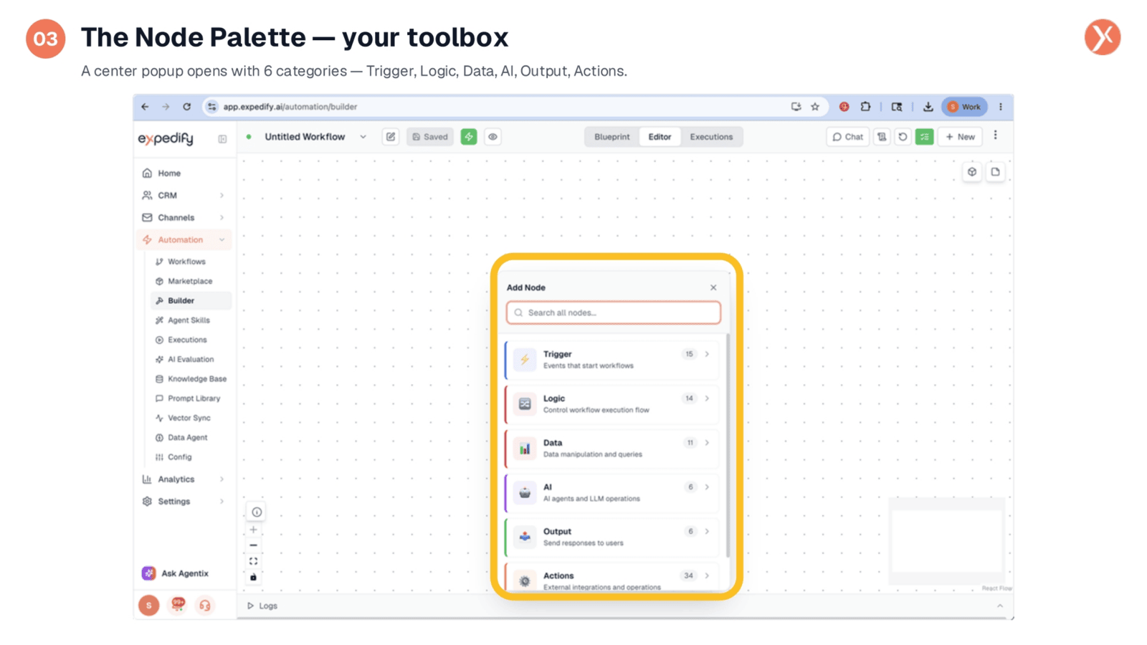Click the user avatar S

[148, 606]
